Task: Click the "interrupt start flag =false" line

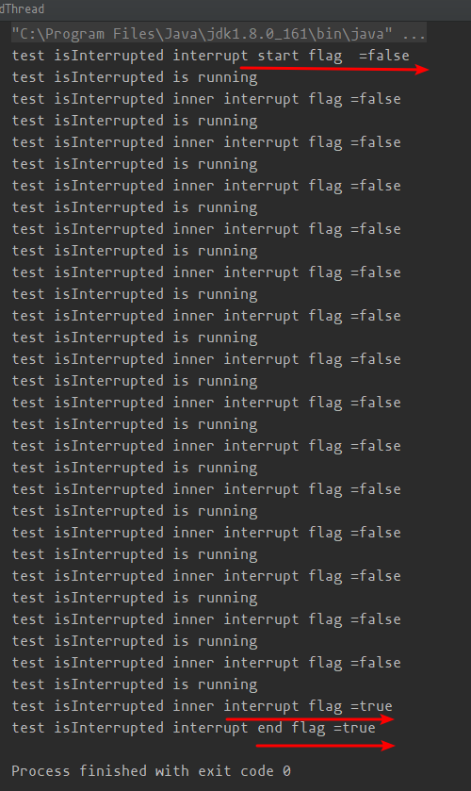Action: 210,56
